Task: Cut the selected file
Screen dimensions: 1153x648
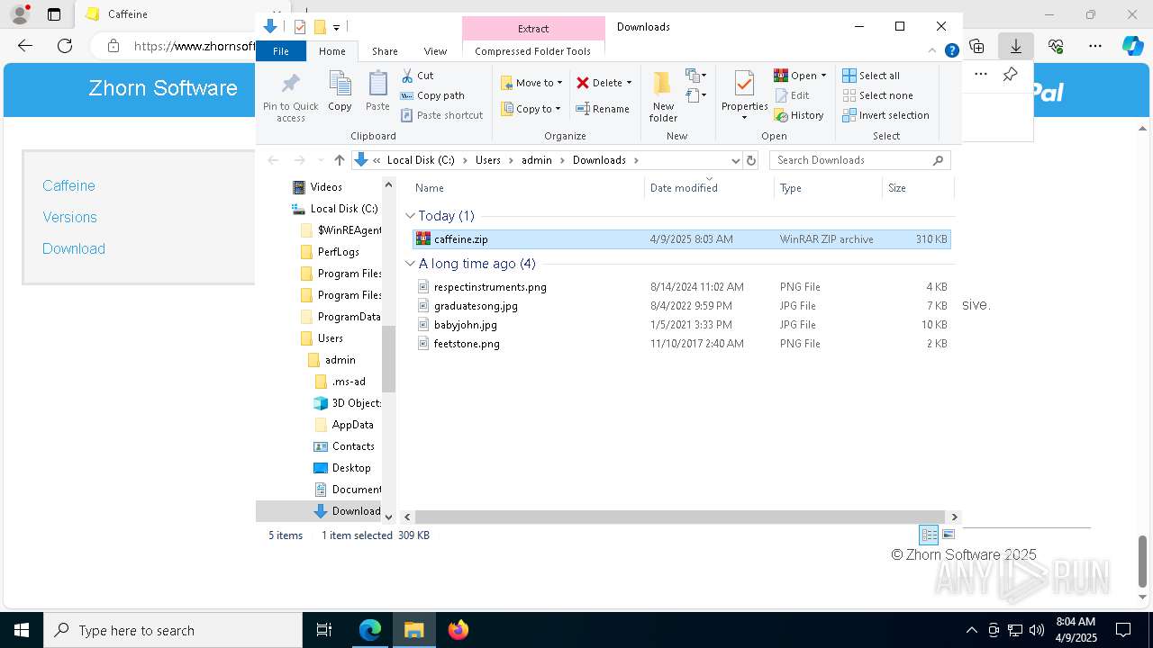Action: click(417, 76)
